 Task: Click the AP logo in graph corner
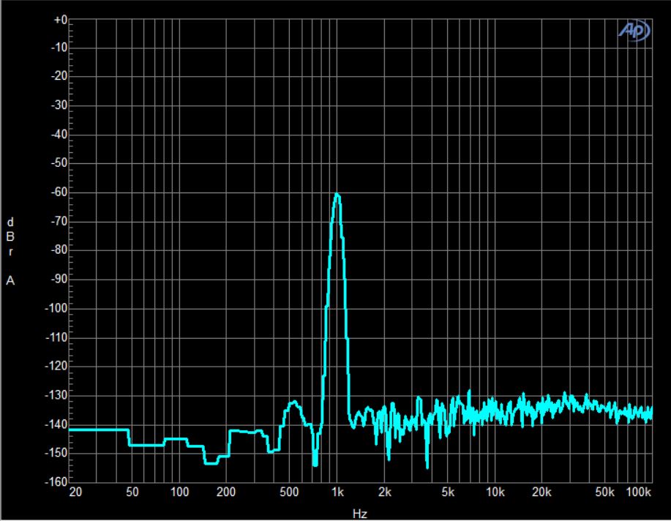(634, 31)
